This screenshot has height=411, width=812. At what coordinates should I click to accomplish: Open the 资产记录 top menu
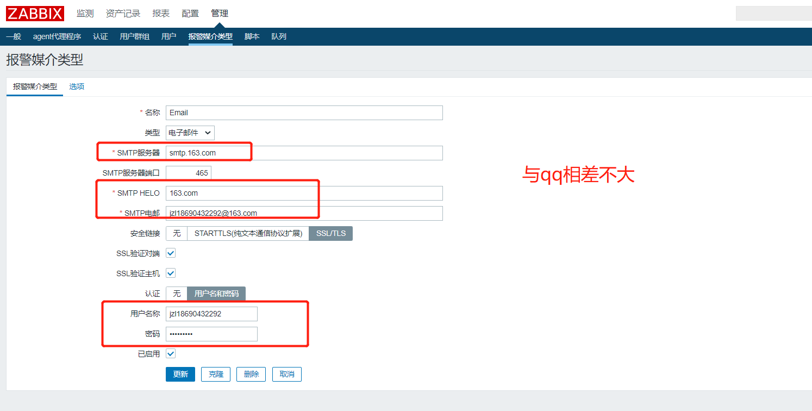point(123,14)
